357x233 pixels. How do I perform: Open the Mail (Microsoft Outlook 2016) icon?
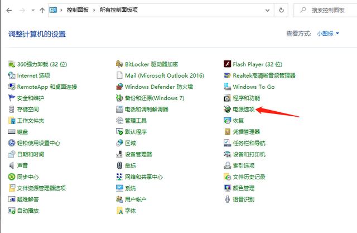(119, 75)
